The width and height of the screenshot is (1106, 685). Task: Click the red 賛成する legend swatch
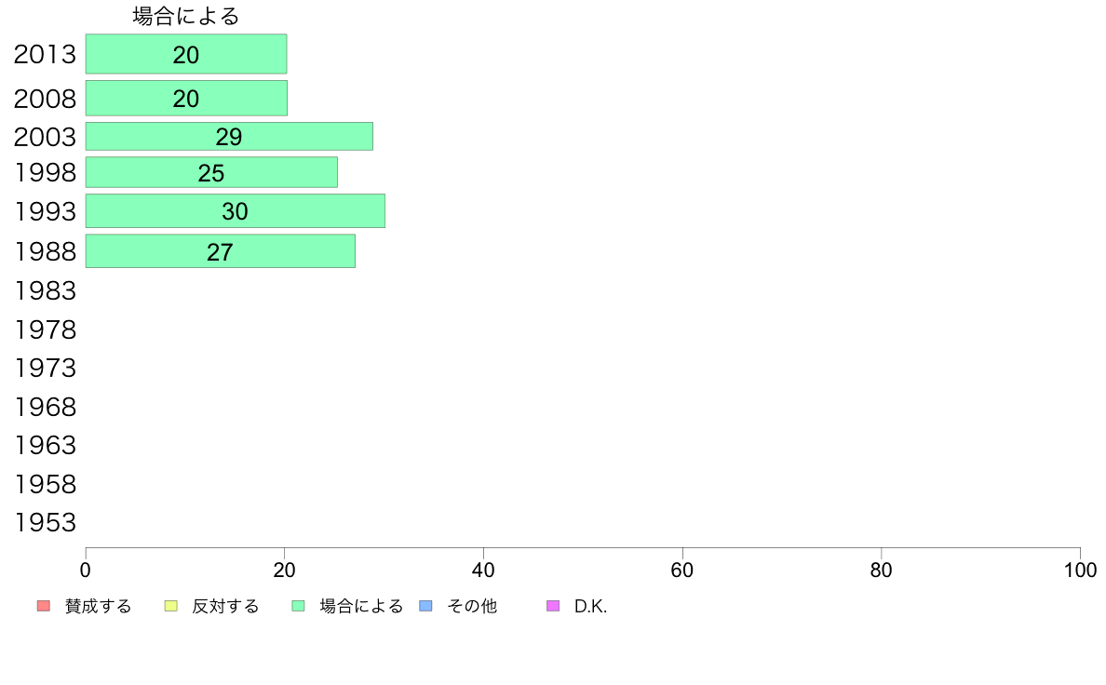44,606
